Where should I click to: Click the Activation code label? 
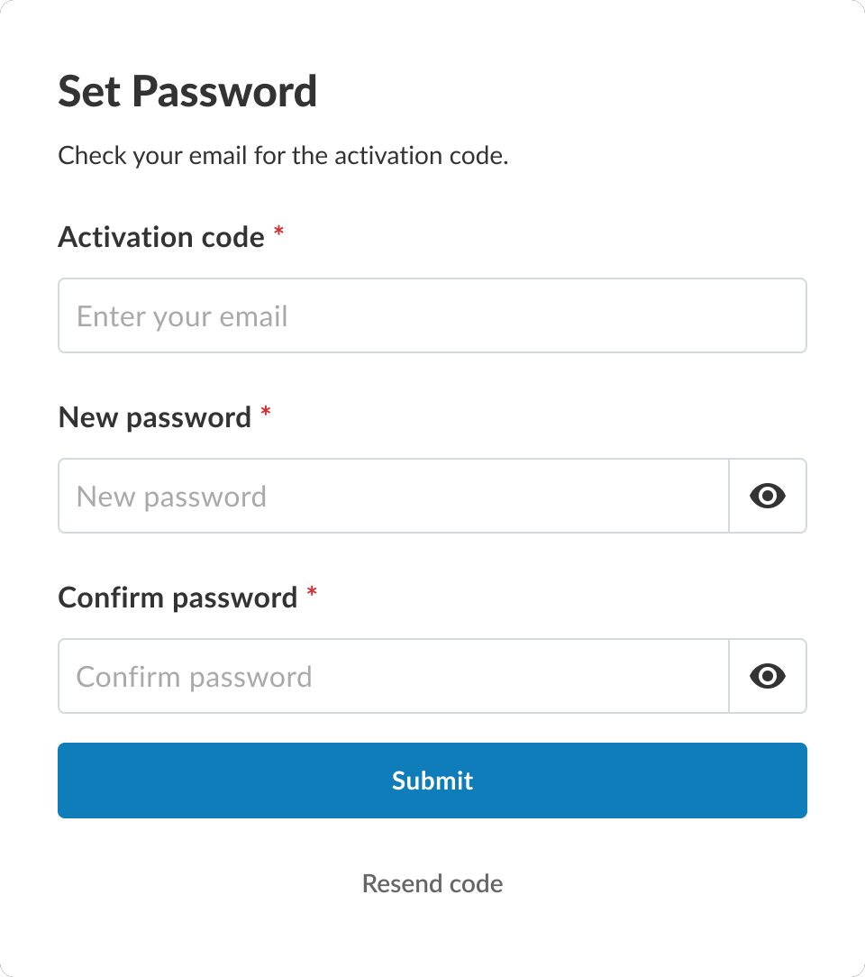coord(162,236)
